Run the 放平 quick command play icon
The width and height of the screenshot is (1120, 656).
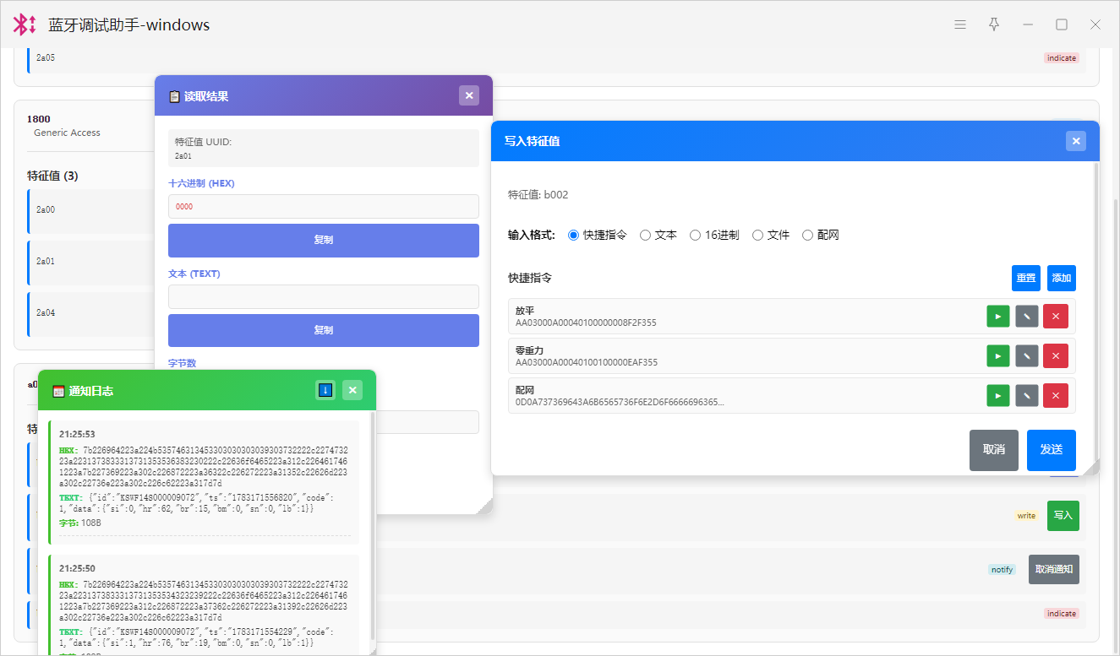pos(998,317)
